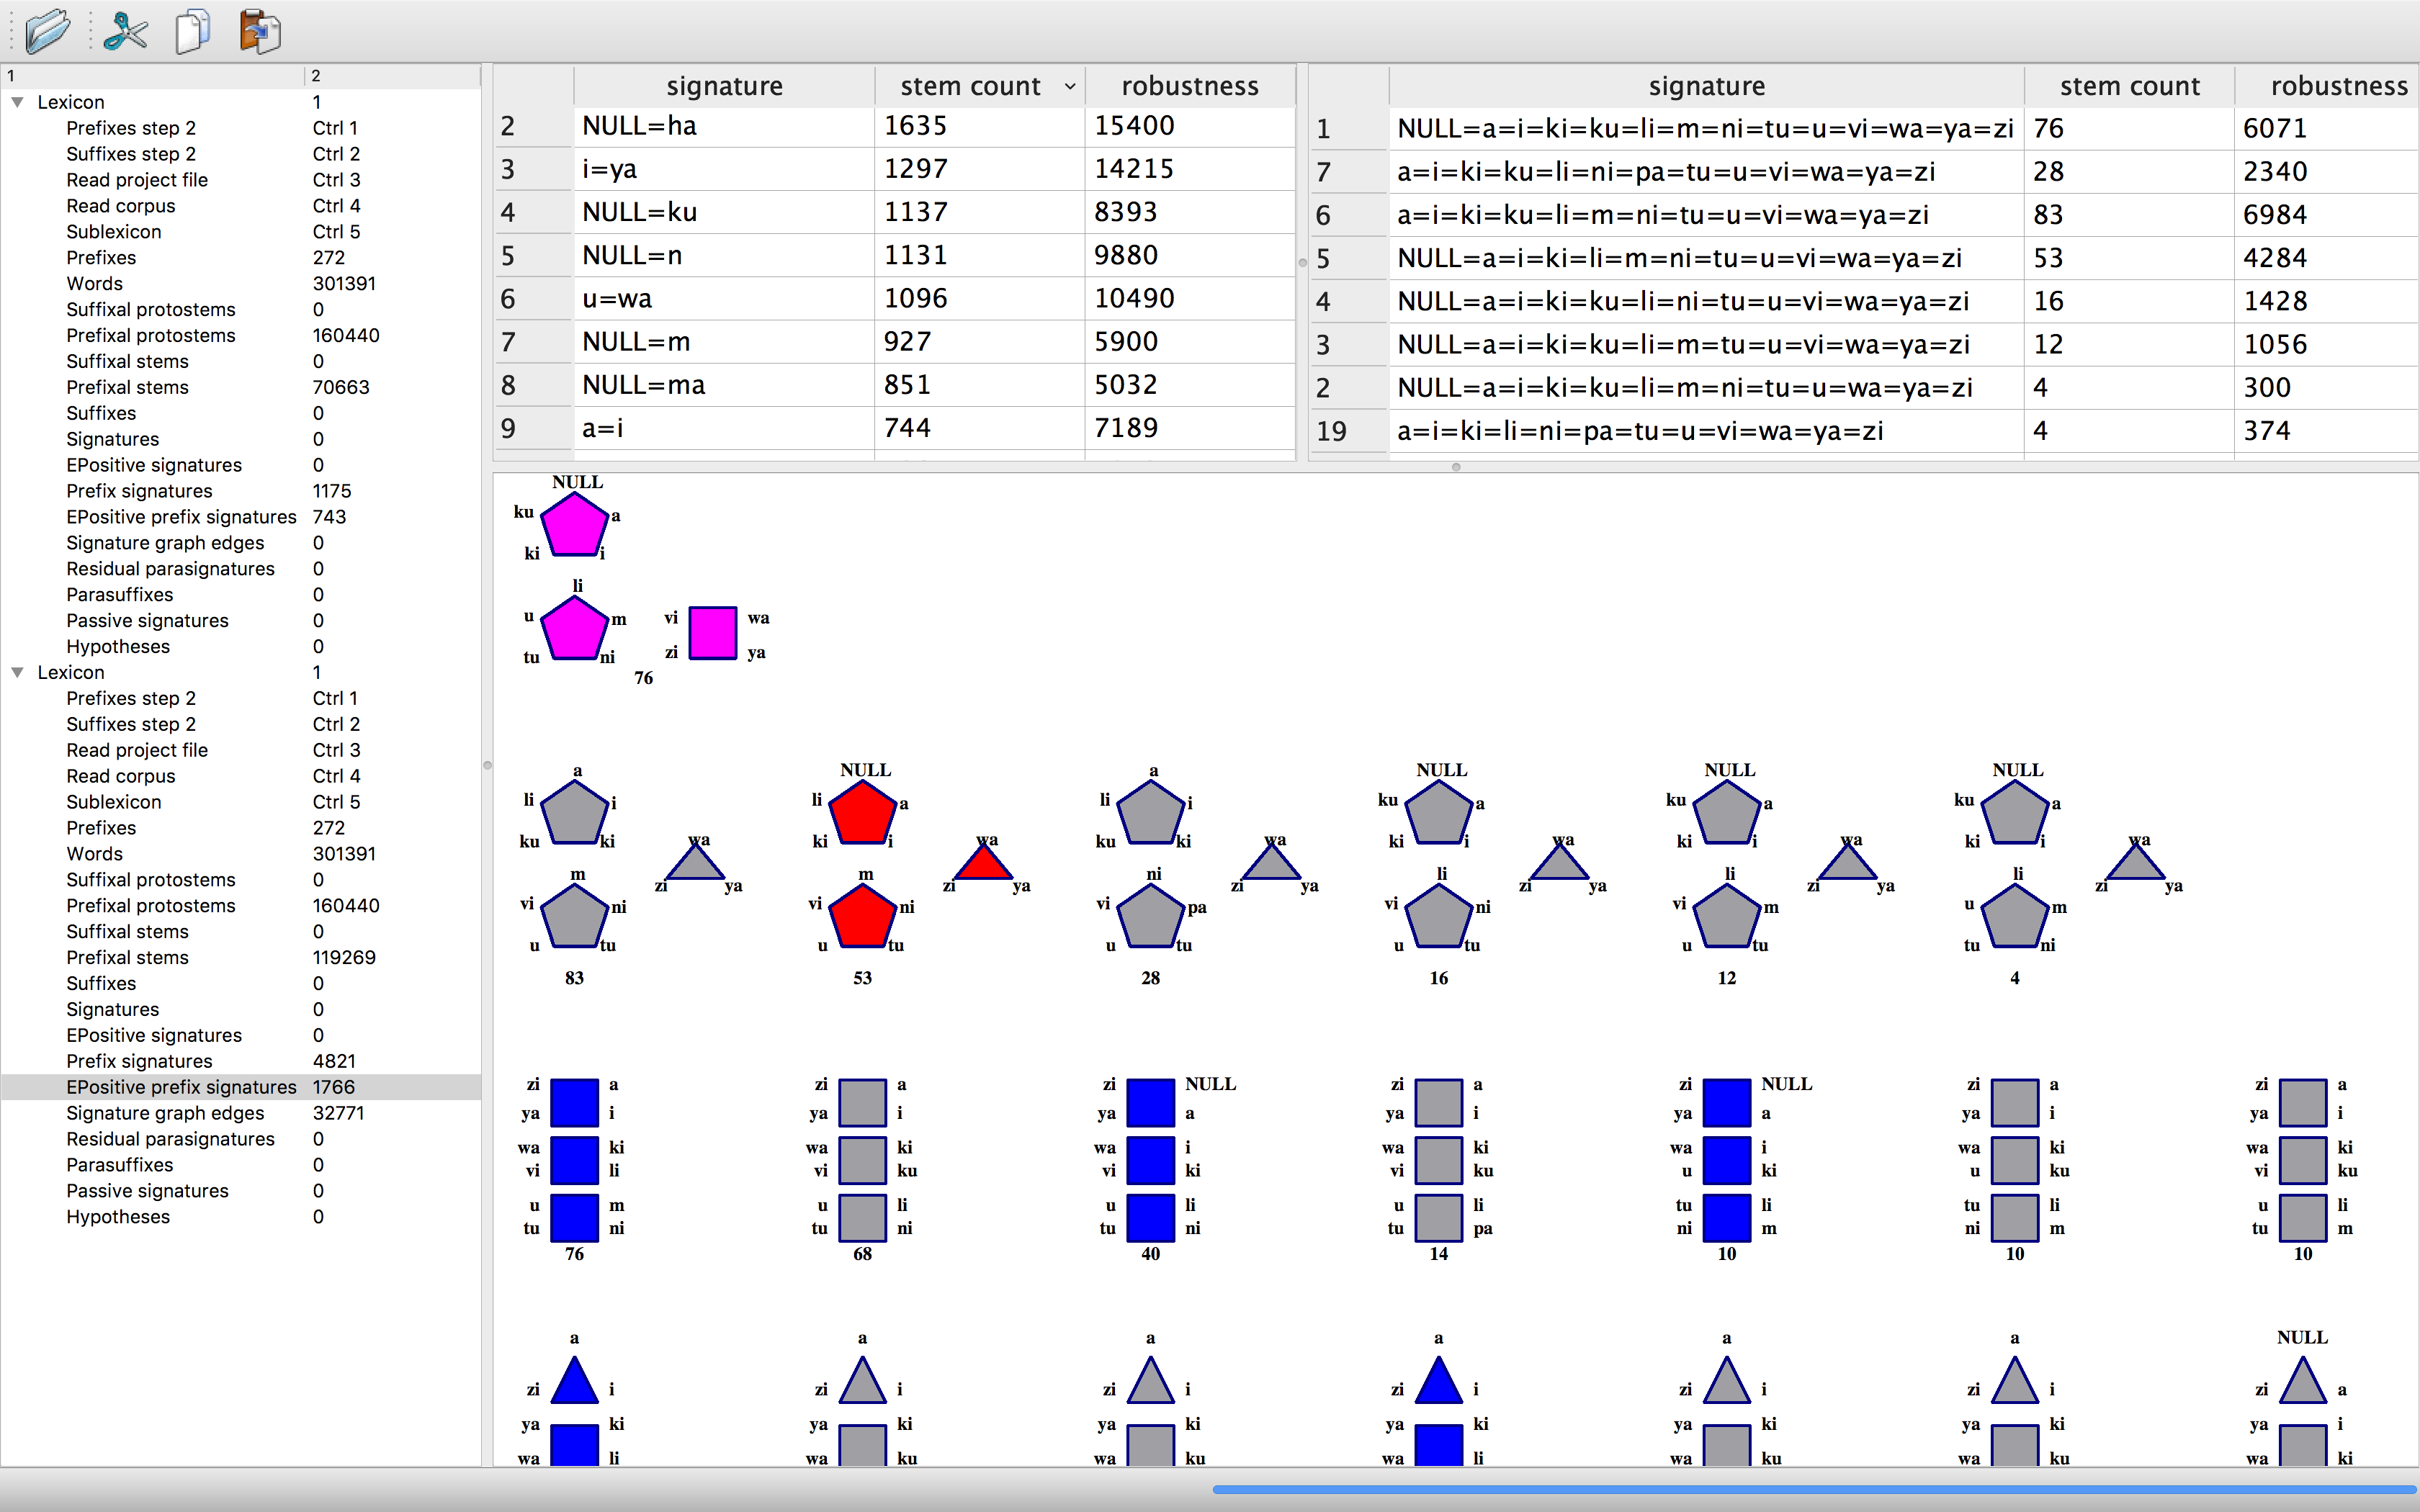Click the Open folder toolbar icon
This screenshot has width=2420, height=1512.
tap(47, 31)
